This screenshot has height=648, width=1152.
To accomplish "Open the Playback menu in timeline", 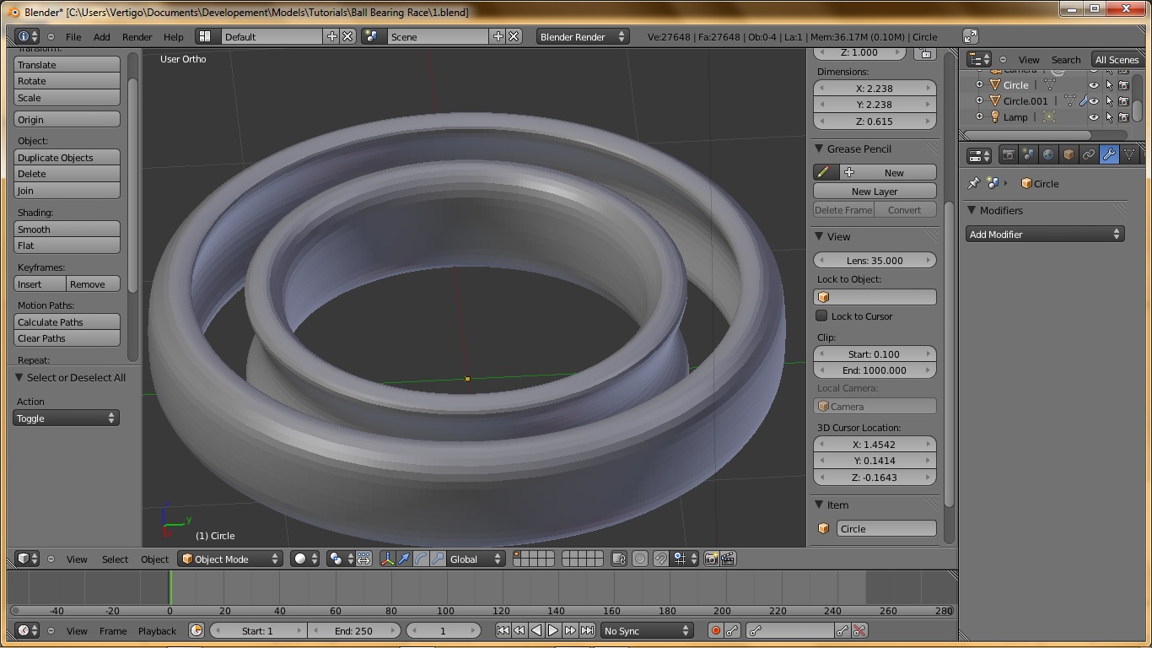I will click(157, 630).
